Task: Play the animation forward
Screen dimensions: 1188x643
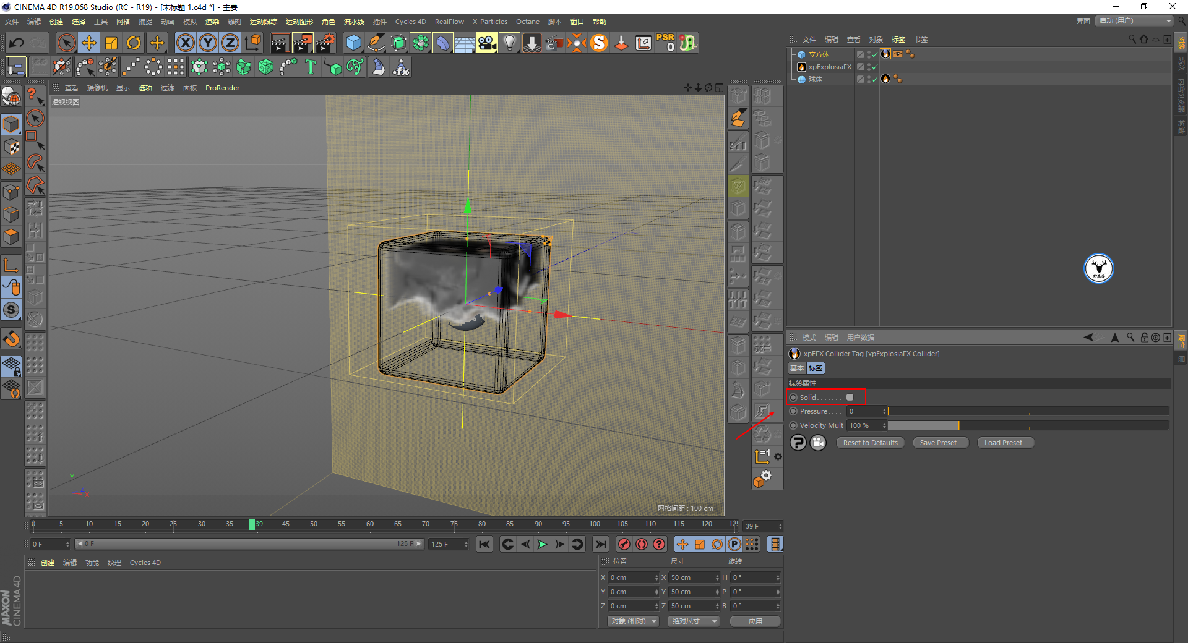Action: (x=542, y=544)
